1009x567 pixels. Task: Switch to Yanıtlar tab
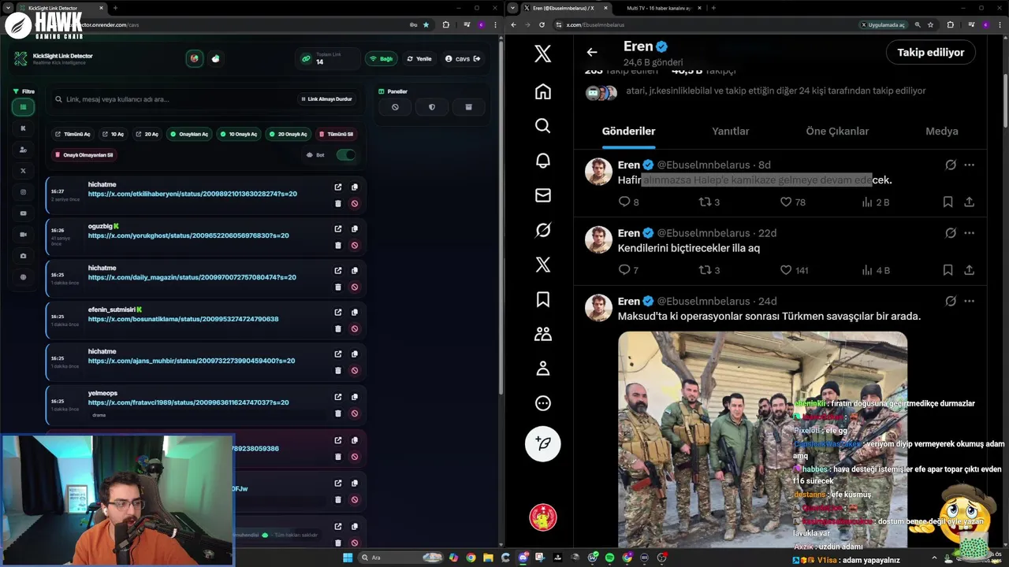pos(731,132)
